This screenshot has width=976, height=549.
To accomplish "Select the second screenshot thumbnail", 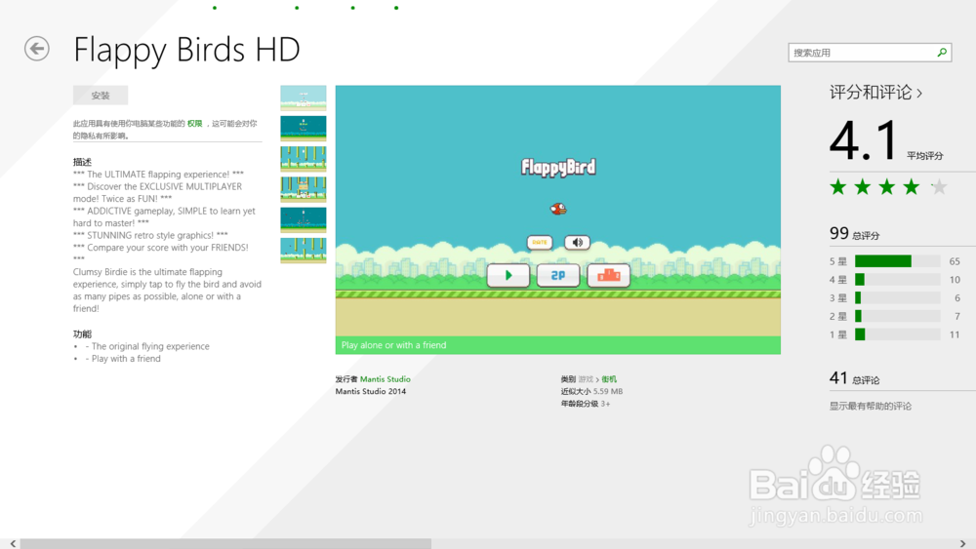I will click(304, 128).
